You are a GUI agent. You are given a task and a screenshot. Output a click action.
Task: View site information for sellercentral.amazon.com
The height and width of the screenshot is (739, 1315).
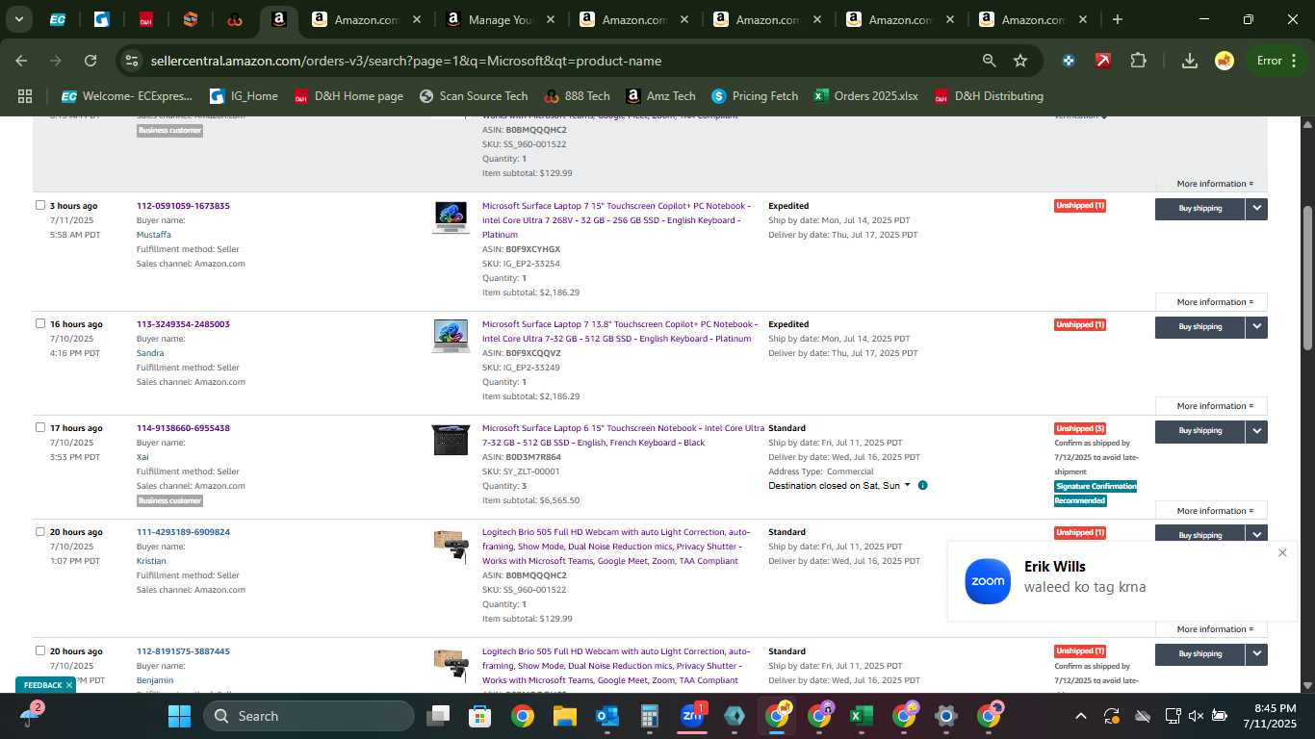click(132, 61)
